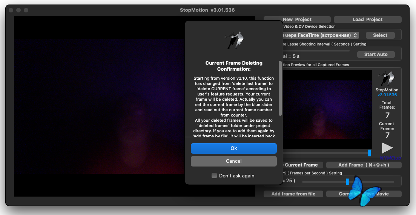Click the time lapse interval slider track
This screenshot has height=215, width=416.
click(x=316, y=50)
